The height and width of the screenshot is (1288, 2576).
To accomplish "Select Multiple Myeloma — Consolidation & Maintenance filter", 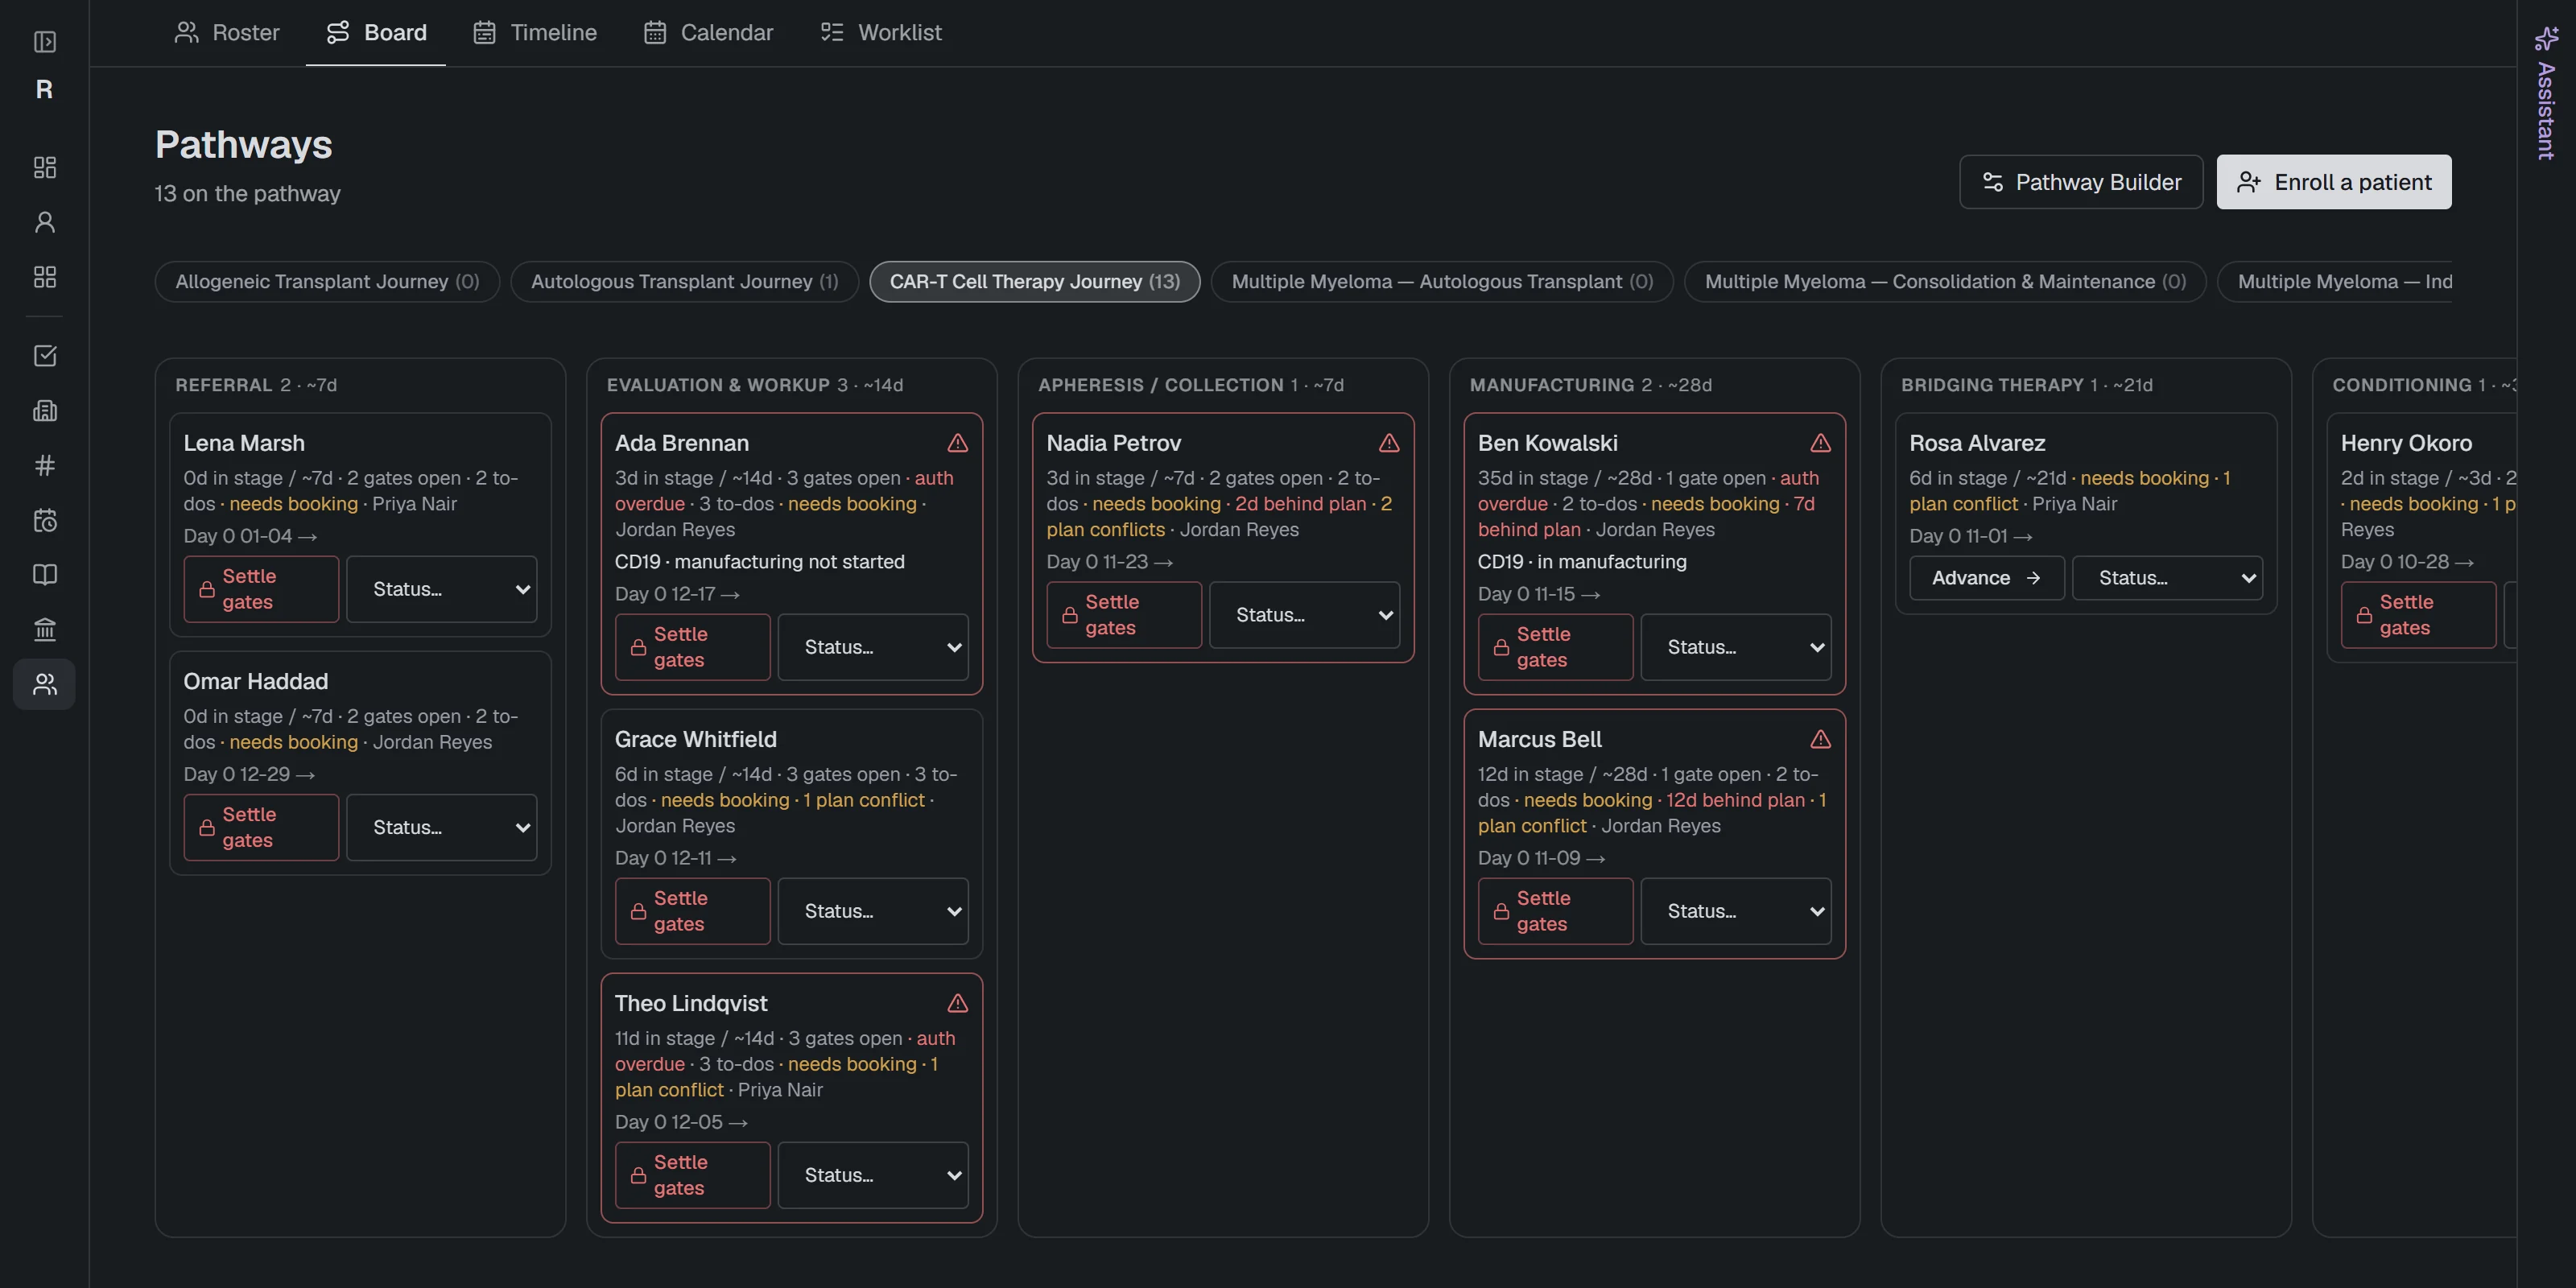I will [x=1945, y=282].
